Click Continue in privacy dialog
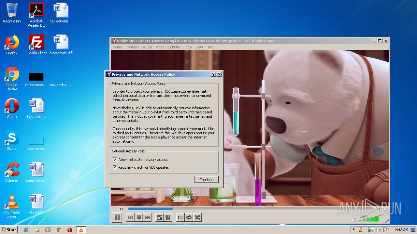417x234 pixels. (207, 180)
